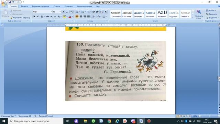The height and width of the screenshot is (124, 220).
Task: Click Русский (Россия) language in status bar
Action: (x=46, y=116)
